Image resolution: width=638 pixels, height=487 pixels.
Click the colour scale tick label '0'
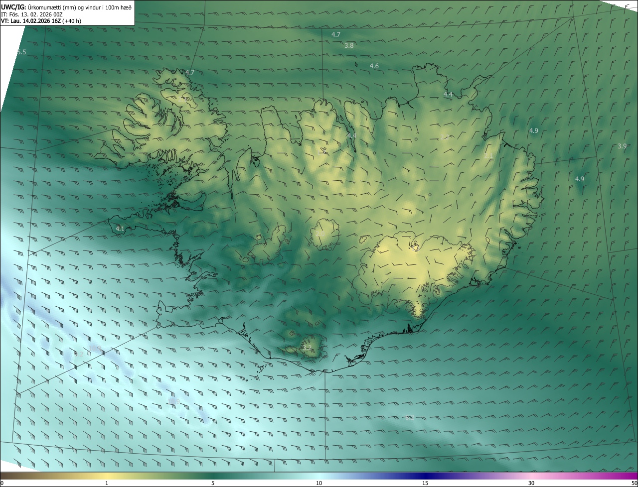(x=2, y=483)
